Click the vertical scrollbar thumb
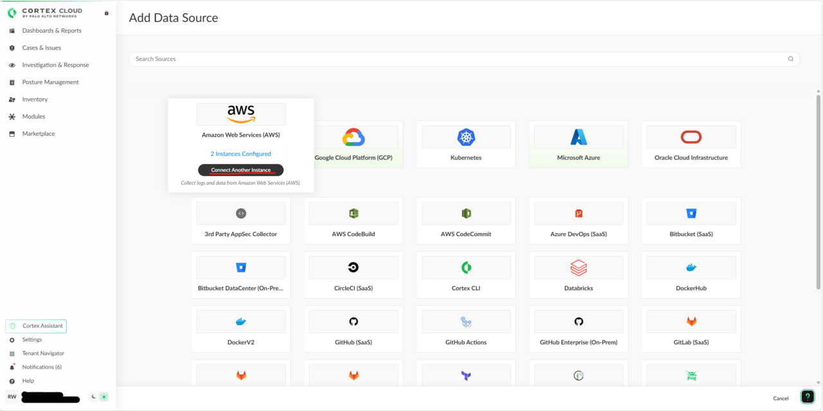The image size is (823, 411). point(818,191)
